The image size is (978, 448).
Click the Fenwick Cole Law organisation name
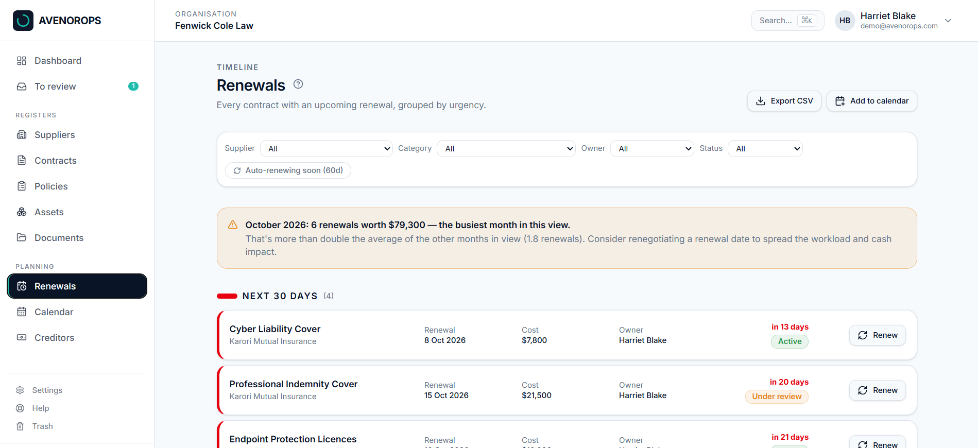[214, 26]
